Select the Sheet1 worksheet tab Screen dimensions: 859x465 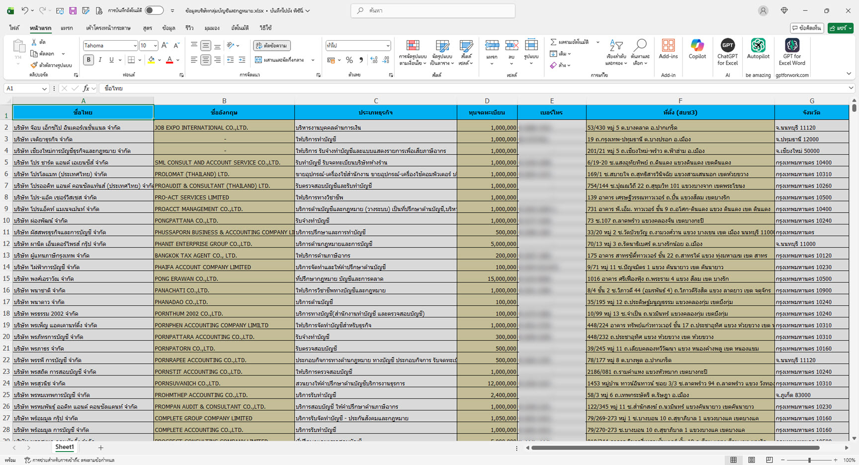65,447
